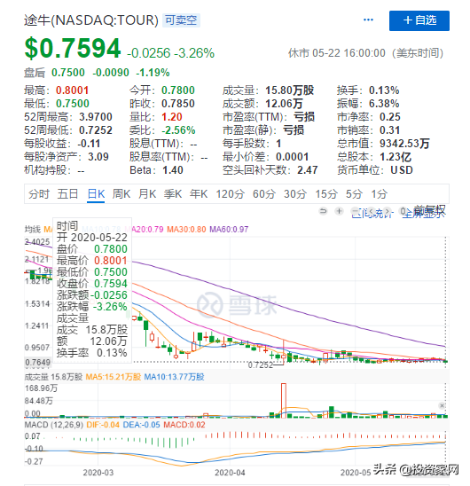Click the 成交量 value 15.80万股
Image resolution: width=470 pixels, height=486 pixels.
[x=290, y=90]
